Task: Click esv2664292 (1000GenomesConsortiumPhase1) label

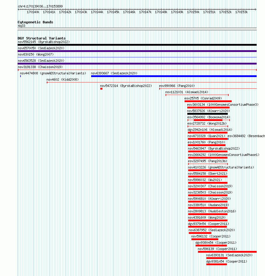Action: point(224,155)
